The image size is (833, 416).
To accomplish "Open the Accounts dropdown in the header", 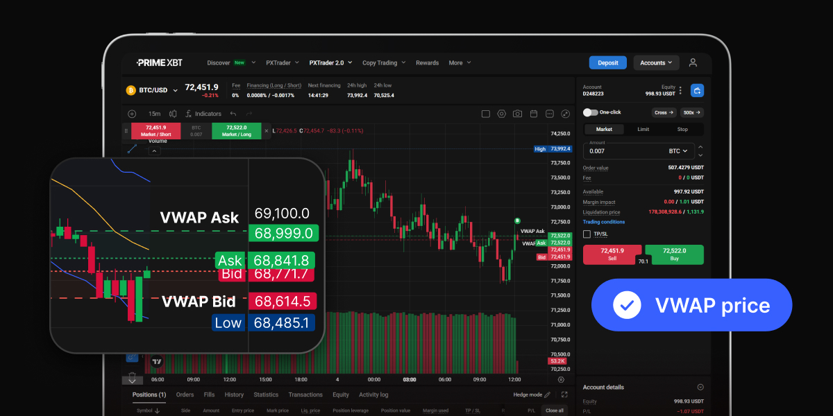I will tap(655, 62).
